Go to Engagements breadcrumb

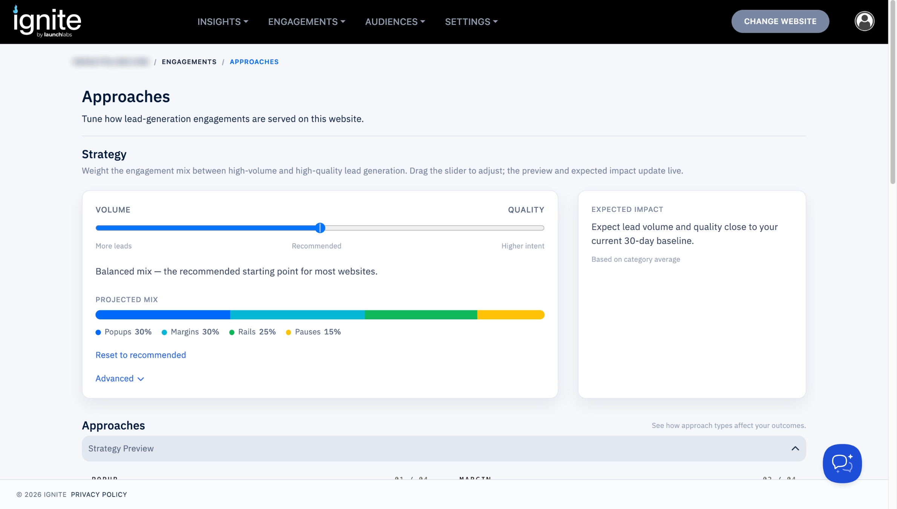tap(189, 61)
